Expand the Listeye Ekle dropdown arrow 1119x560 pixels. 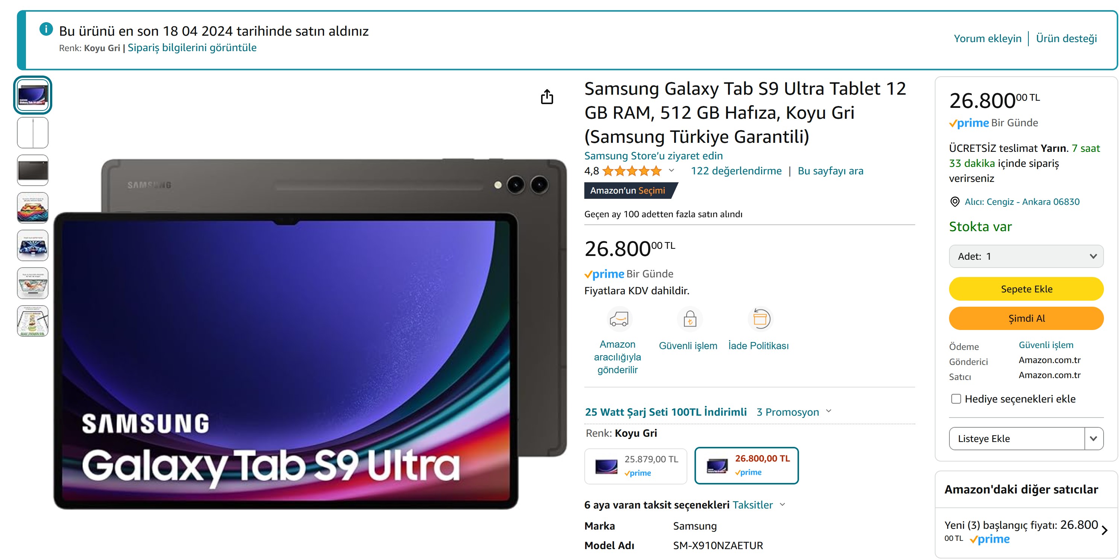[1093, 439]
